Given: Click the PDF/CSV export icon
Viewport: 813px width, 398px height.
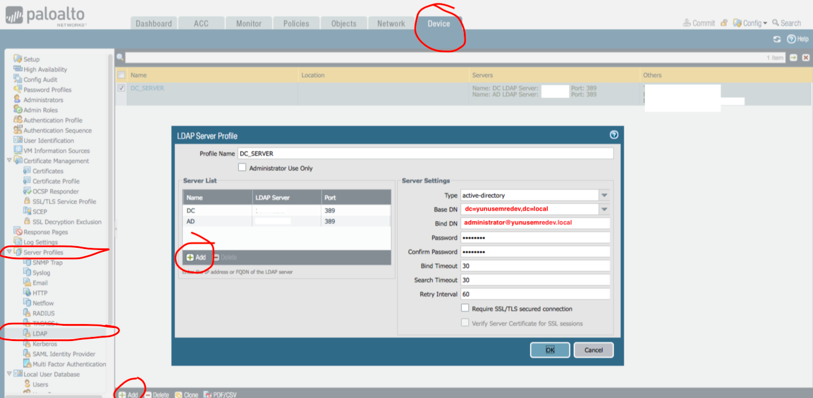Looking at the screenshot, I should (x=207, y=395).
